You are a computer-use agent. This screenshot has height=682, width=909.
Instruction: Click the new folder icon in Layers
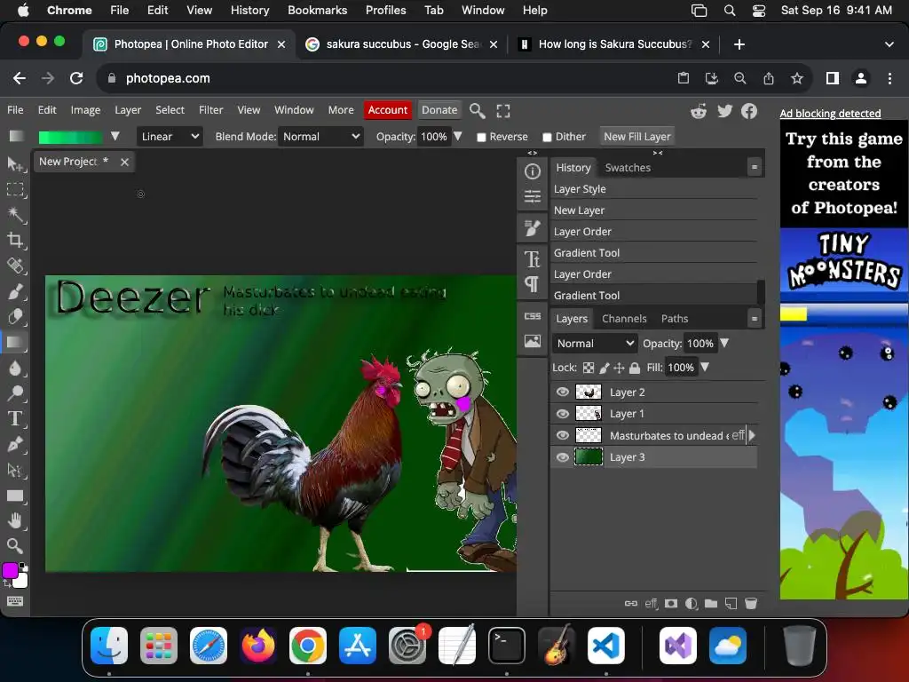[x=711, y=604]
